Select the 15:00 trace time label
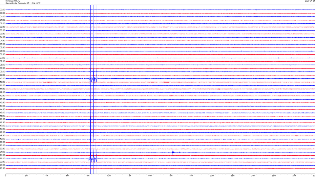Image resolution: width=315 pixels, height=177 pixels. coord(2,113)
